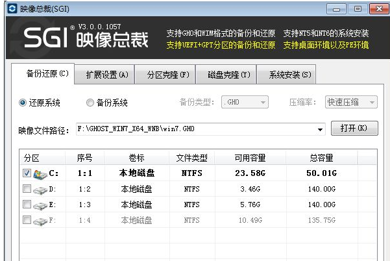Click the F: drive icon
390x261 pixels.
[40, 220]
